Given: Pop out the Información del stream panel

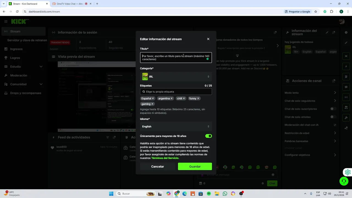Looking at the screenshot, I should click(334, 32).
